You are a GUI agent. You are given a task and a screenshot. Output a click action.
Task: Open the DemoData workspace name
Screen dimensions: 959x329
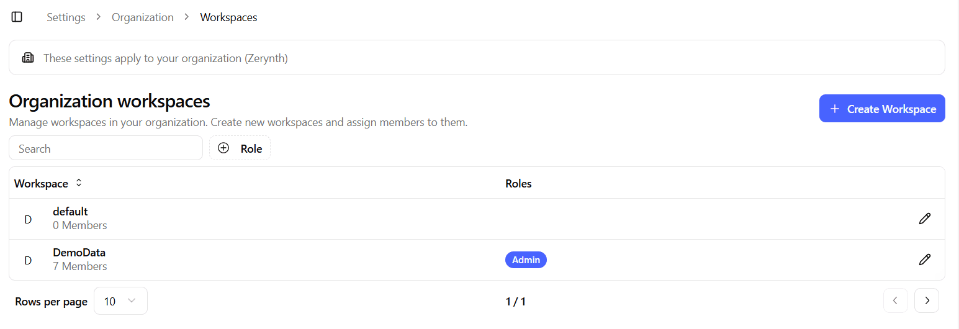click(79, 253)
